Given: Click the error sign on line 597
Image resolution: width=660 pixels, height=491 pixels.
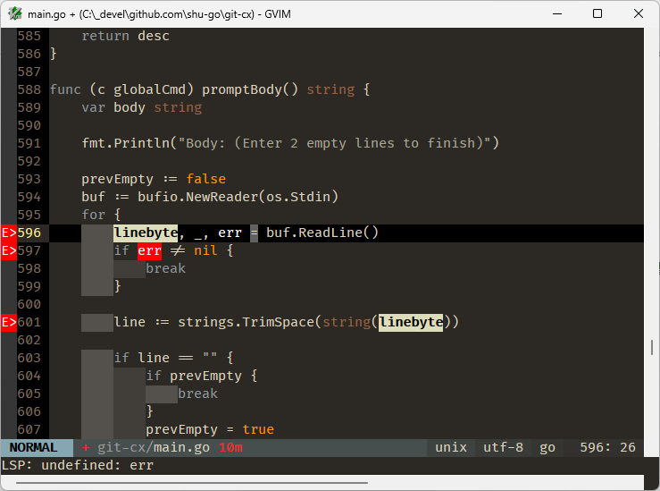Looking at the screenshot, I should coord(9,251).
